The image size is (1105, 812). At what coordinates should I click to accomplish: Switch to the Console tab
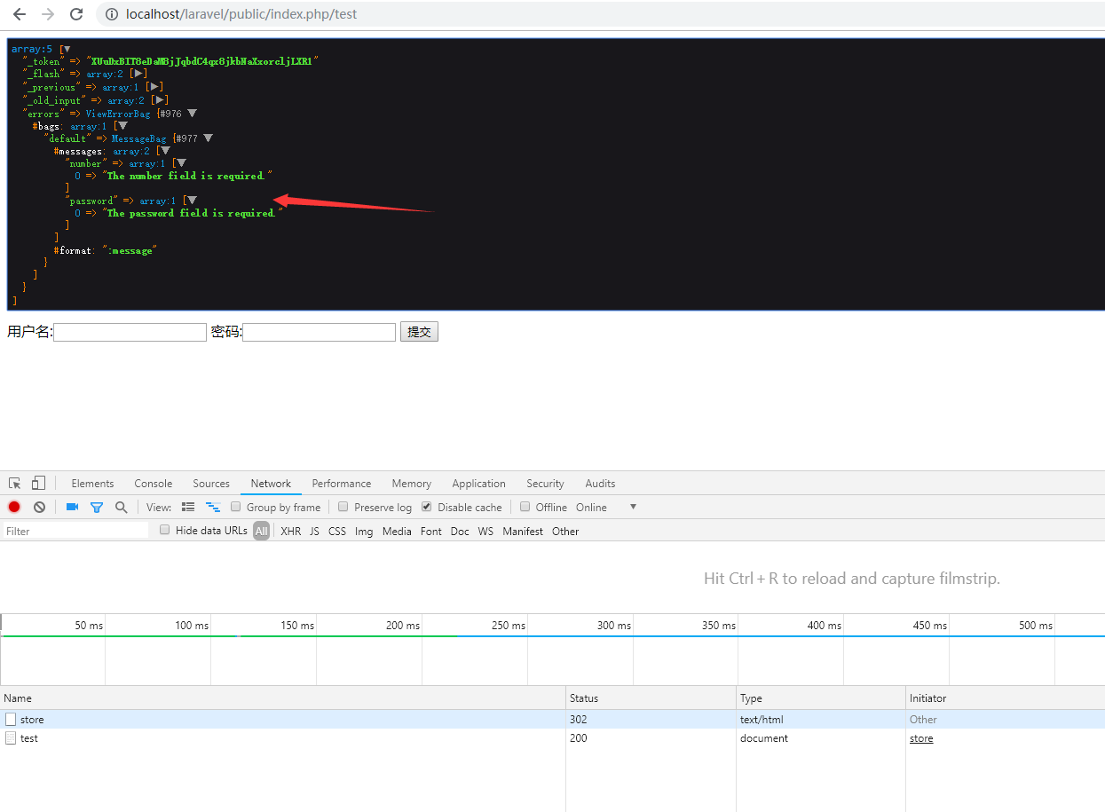154,484
